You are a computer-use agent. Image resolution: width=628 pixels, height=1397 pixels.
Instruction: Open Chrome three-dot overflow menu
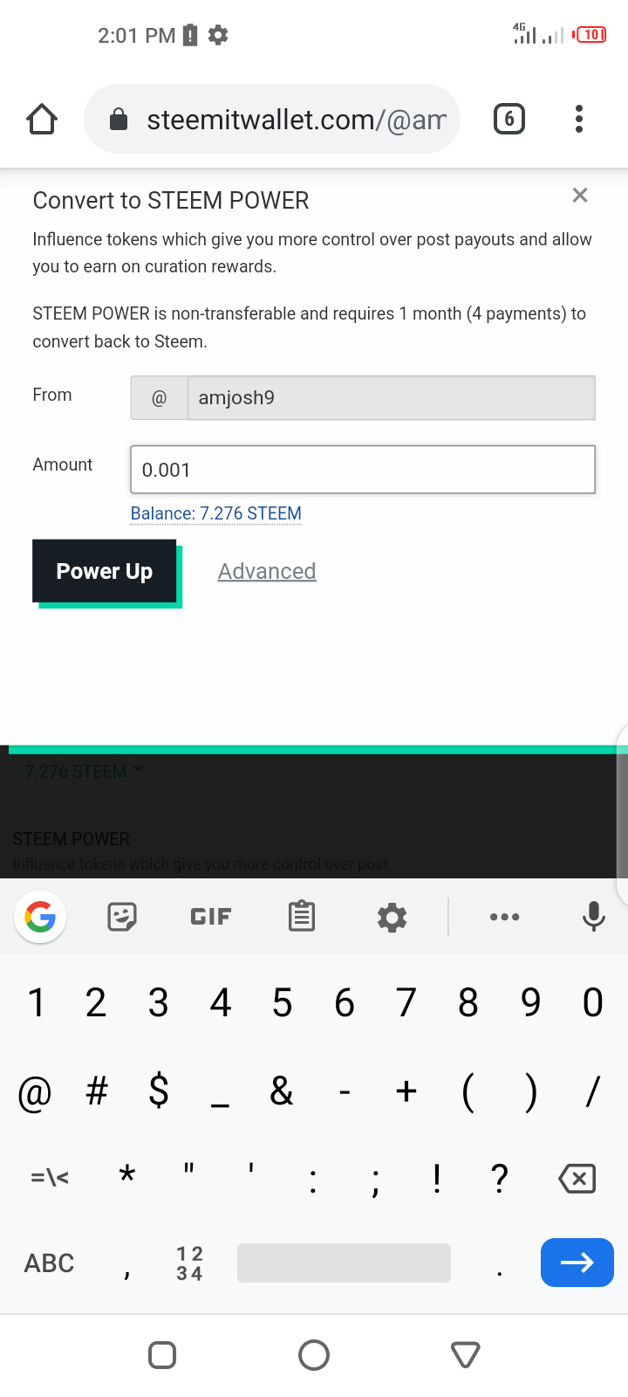click(x=579, y=119)
